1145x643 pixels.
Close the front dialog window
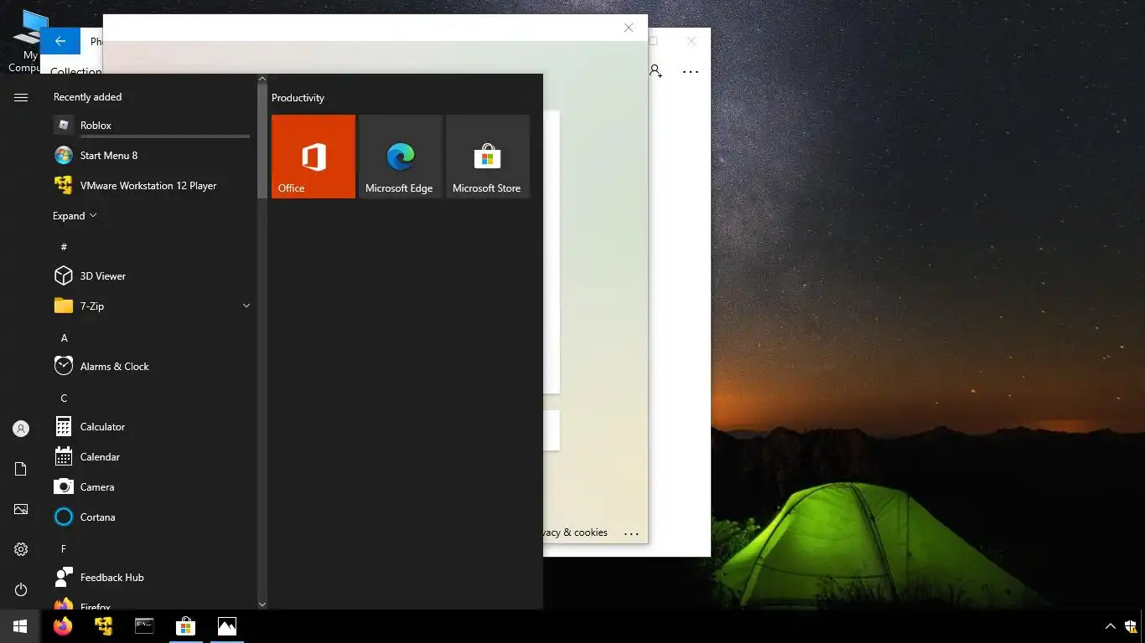pyautogui.click(x=629, y=28)
